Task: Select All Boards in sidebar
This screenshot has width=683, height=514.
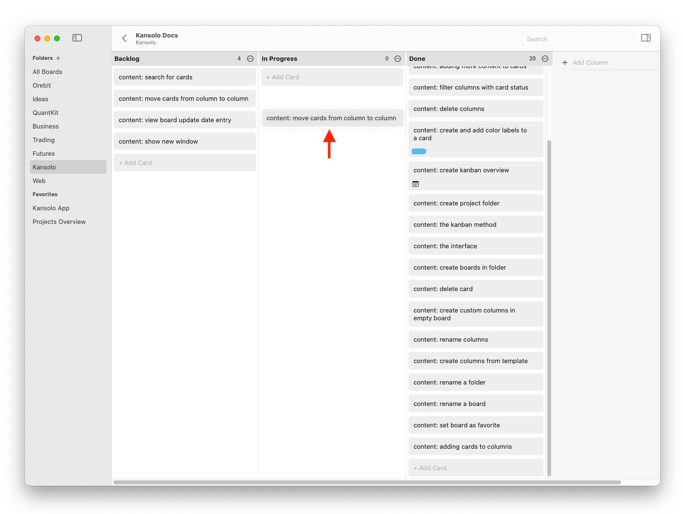Action: coord(68,72)
